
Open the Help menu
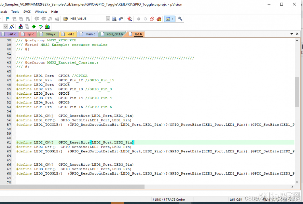tap(55, 12)
